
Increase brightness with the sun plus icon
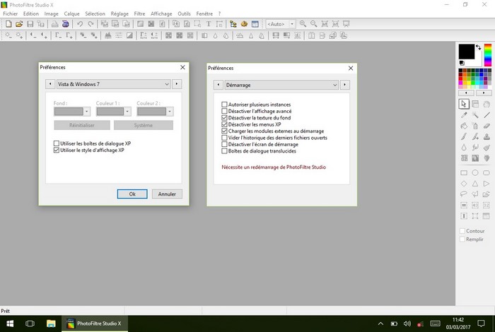tap(19, 35)
